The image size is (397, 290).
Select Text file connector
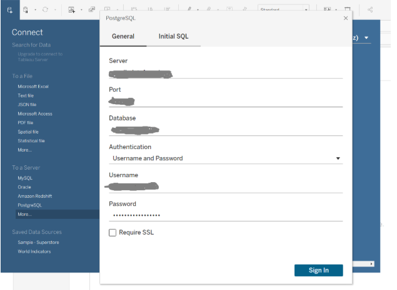(x=26, y=95)
